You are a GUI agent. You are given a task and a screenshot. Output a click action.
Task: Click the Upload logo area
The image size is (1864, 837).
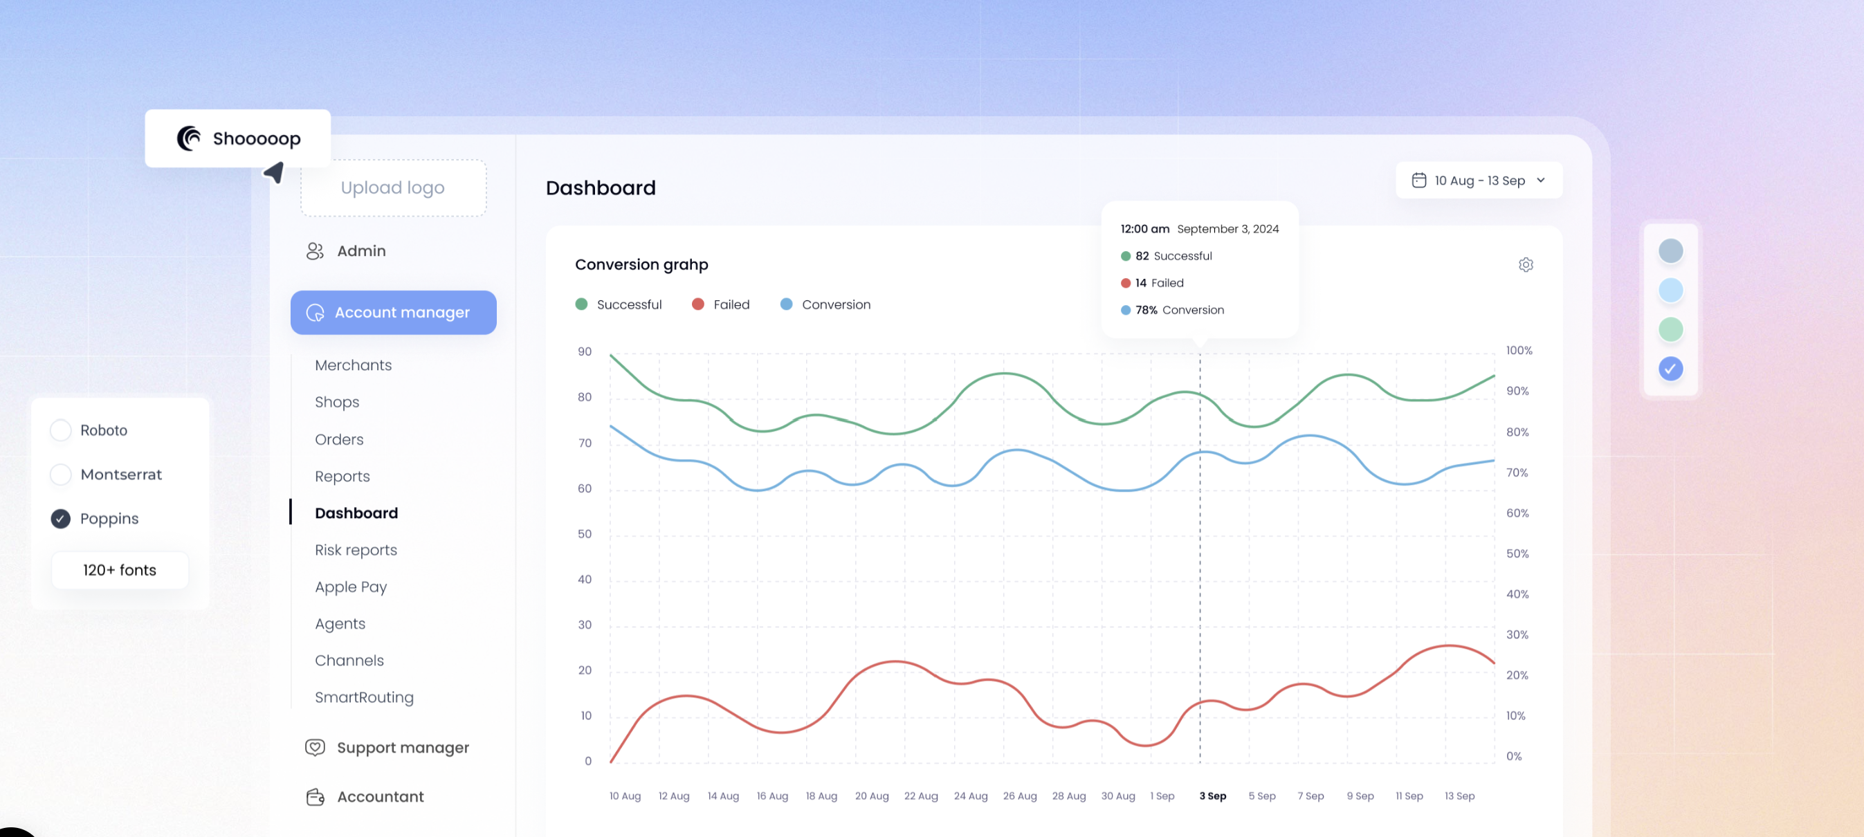point(393,188)
